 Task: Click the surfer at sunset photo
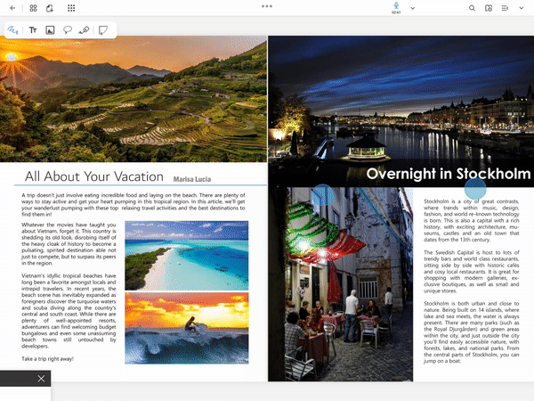click(x=187, y=328)
